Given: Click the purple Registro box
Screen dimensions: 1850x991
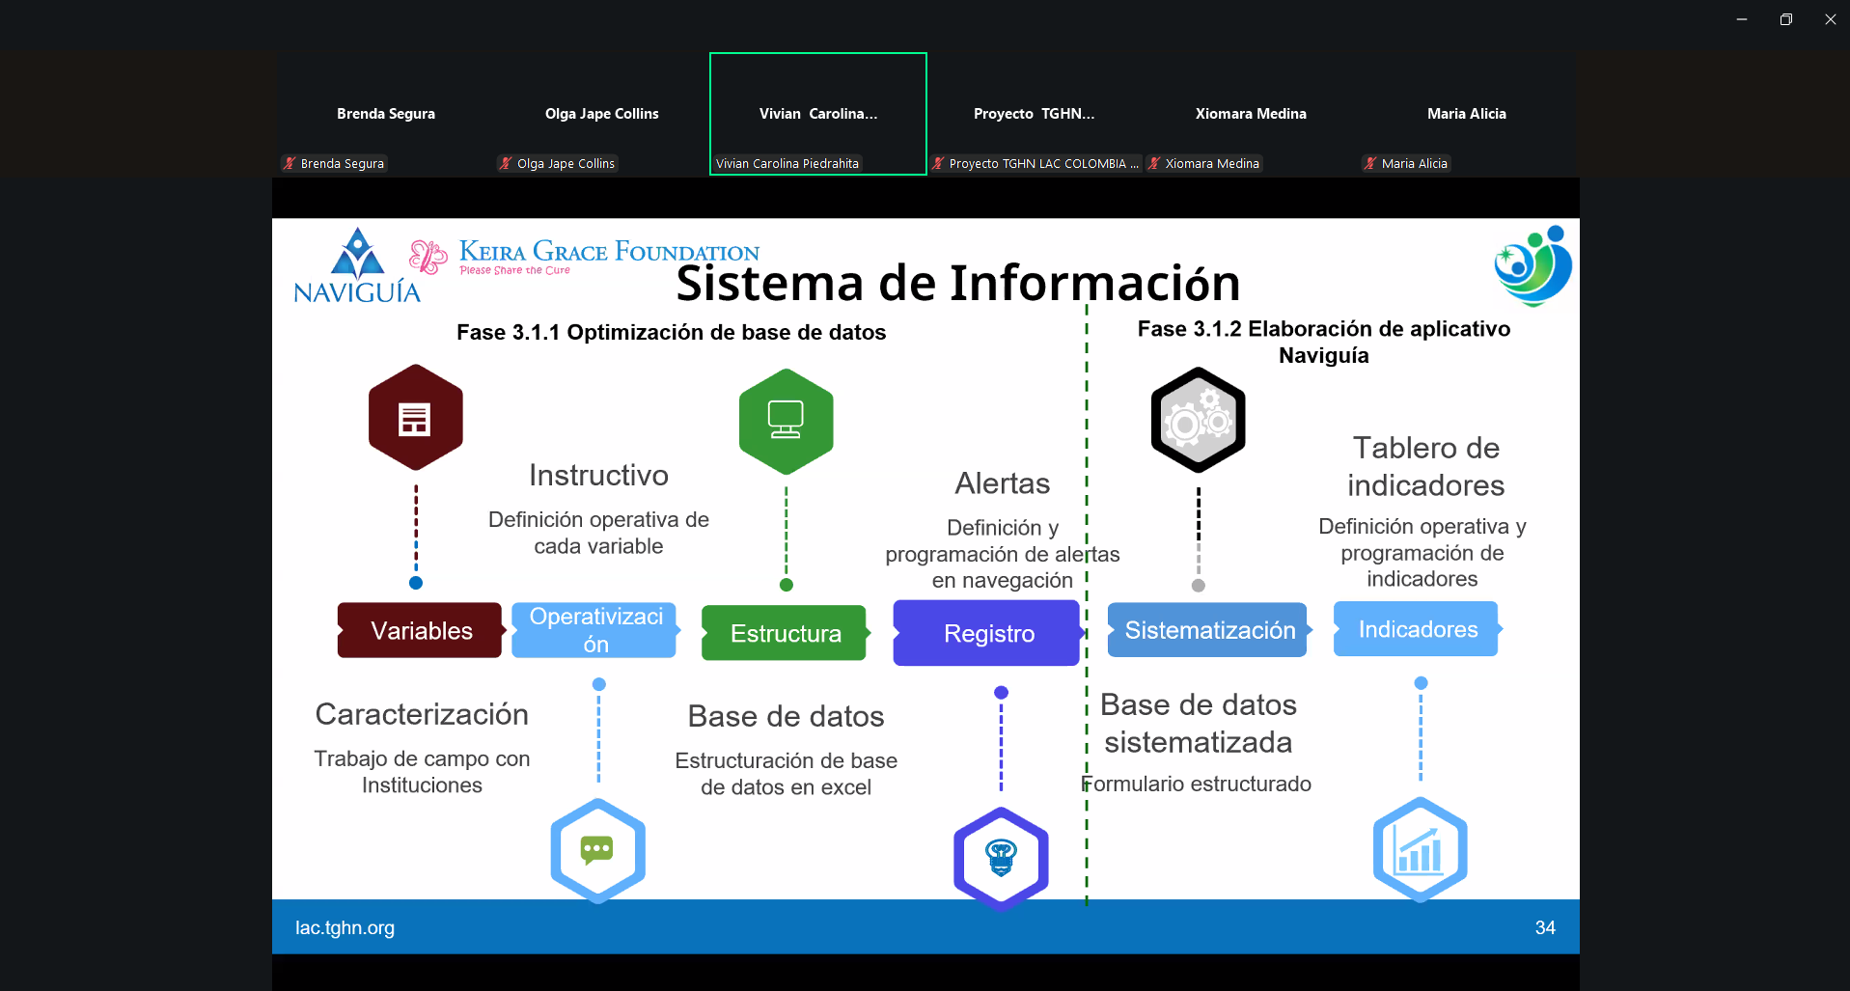Looking at the screenshot, I should tap(986, 633).
